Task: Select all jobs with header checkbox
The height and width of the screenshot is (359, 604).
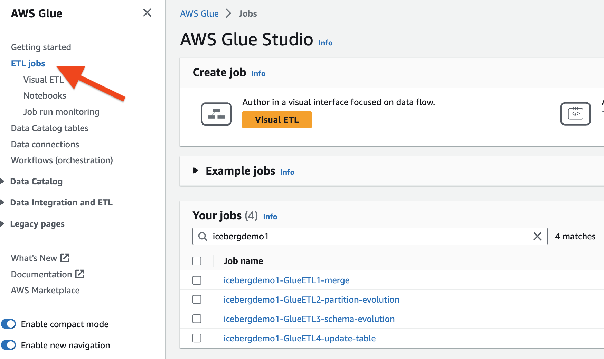Action: 197,261
